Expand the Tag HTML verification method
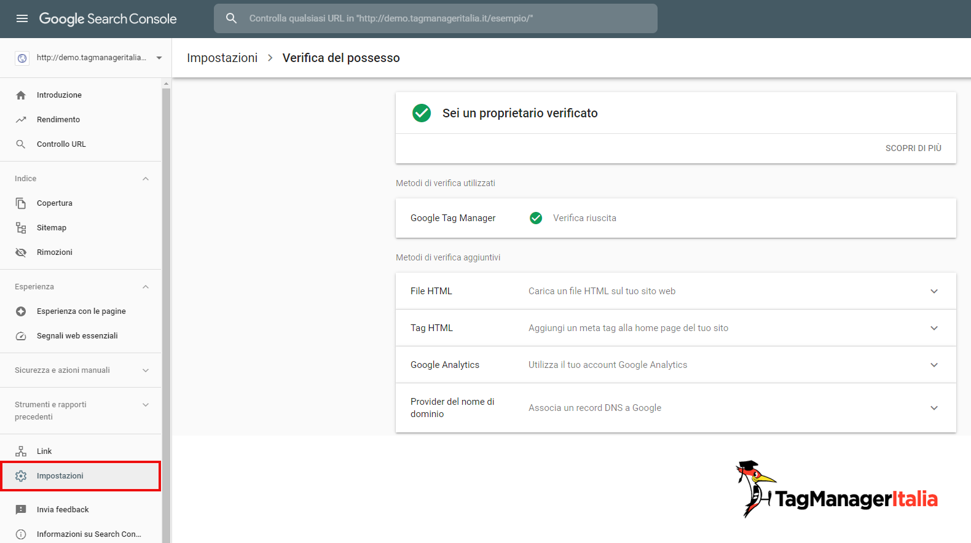Viewport: 971px width, 543px height. point(934,328)
